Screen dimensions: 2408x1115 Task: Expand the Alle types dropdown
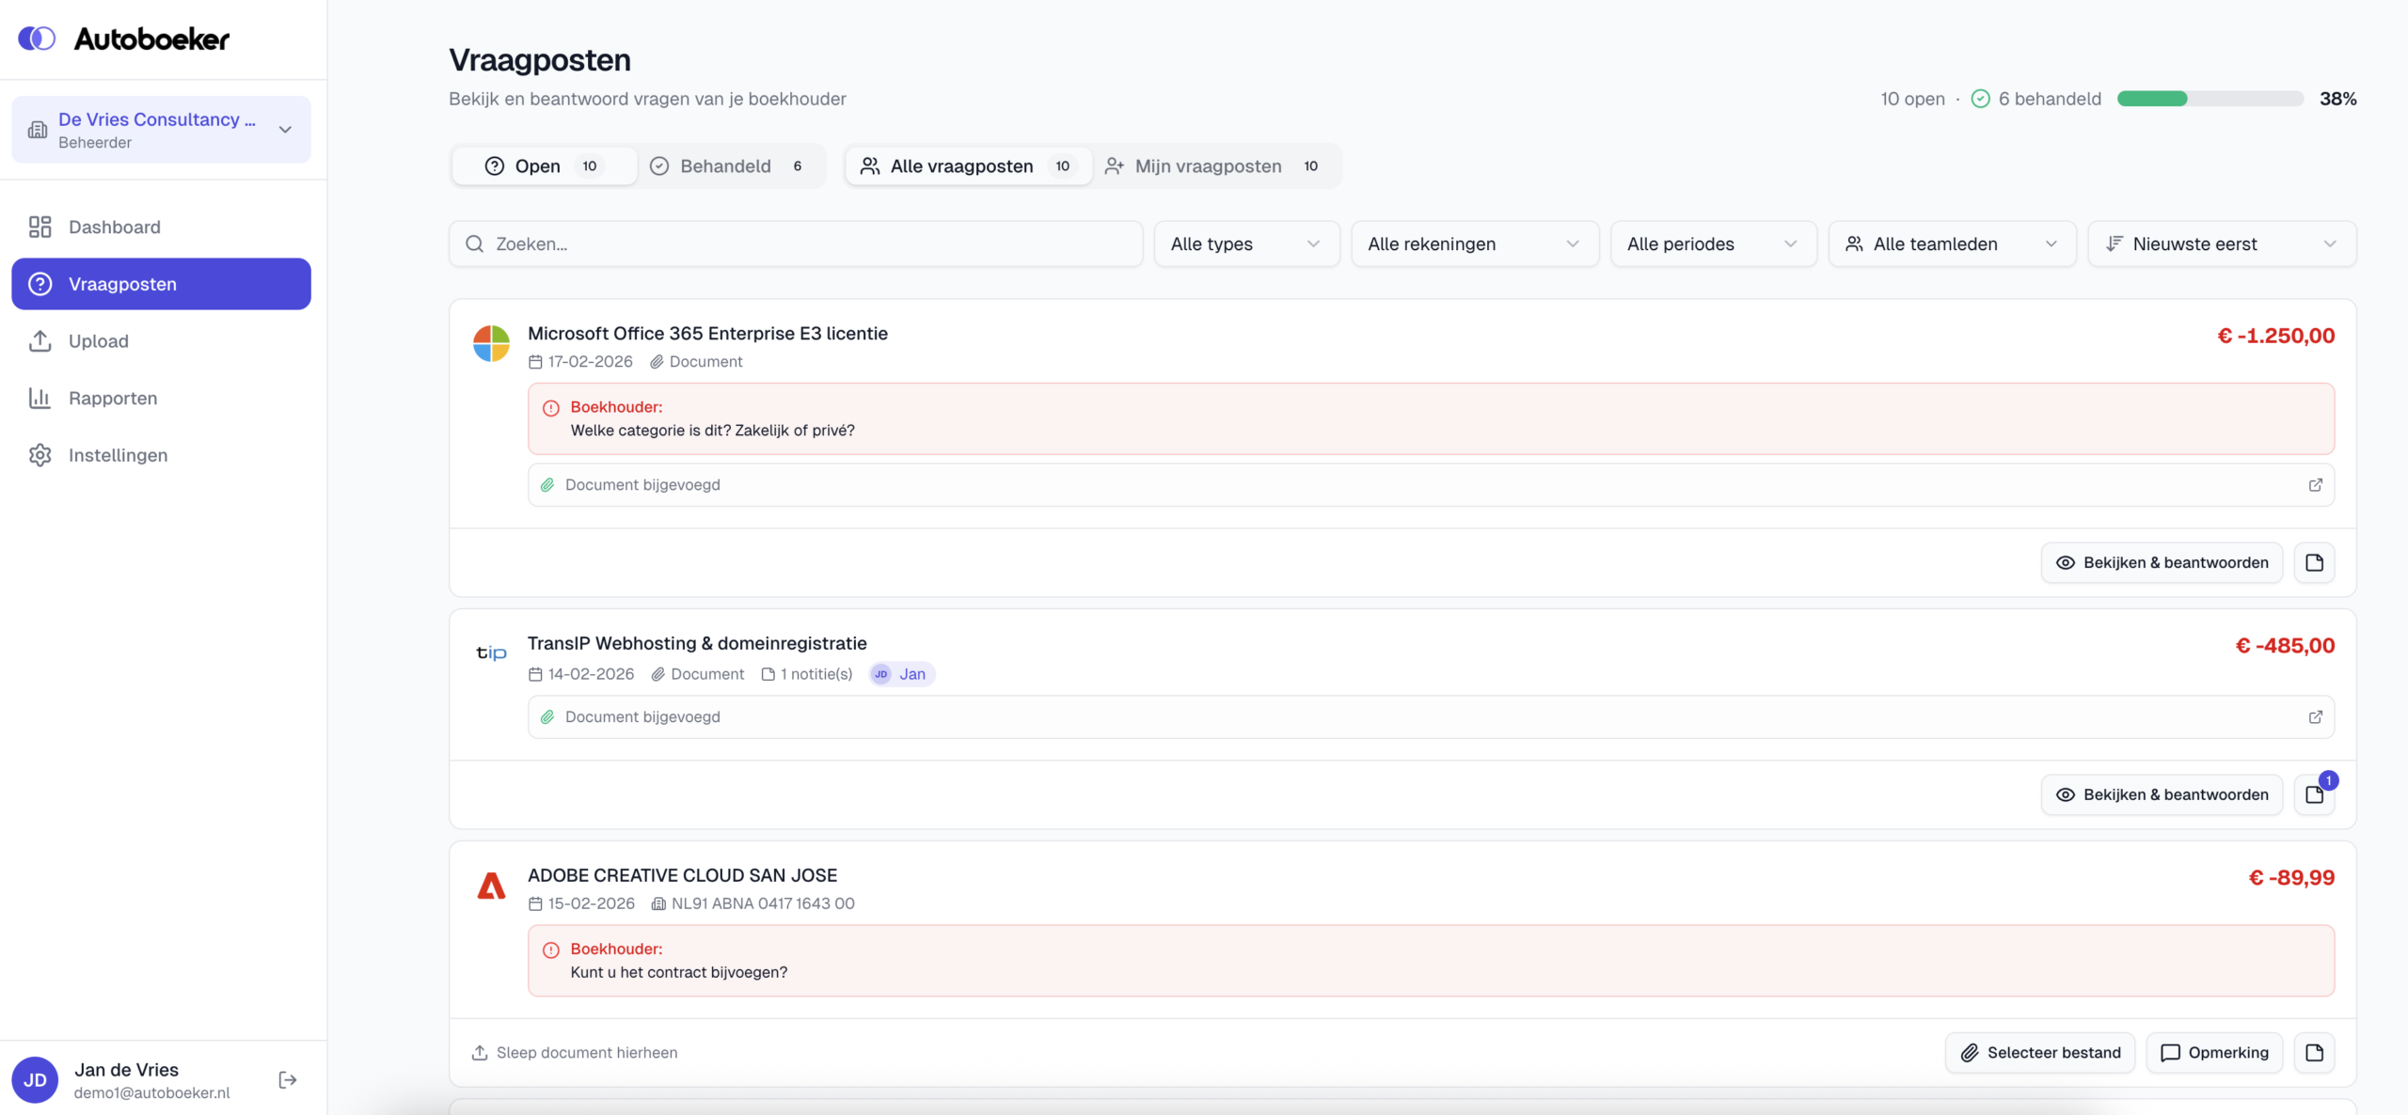point(1245,244)
